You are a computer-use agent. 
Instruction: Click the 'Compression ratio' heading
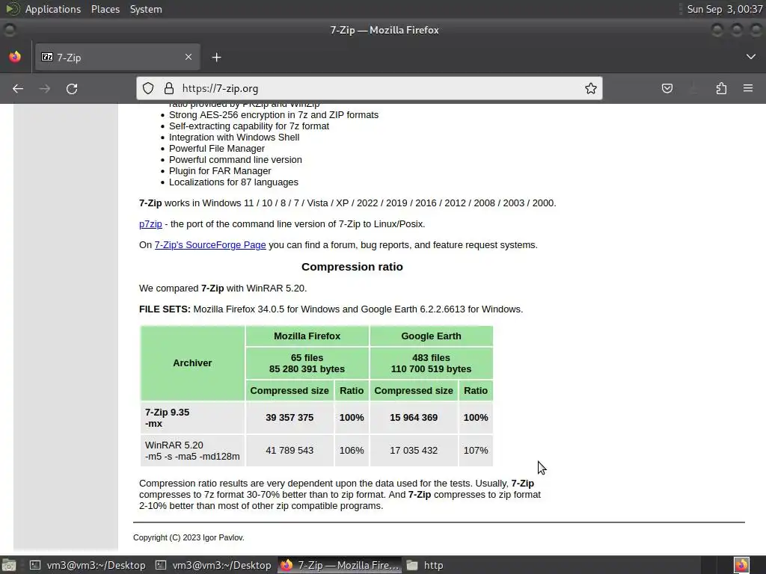352,267
